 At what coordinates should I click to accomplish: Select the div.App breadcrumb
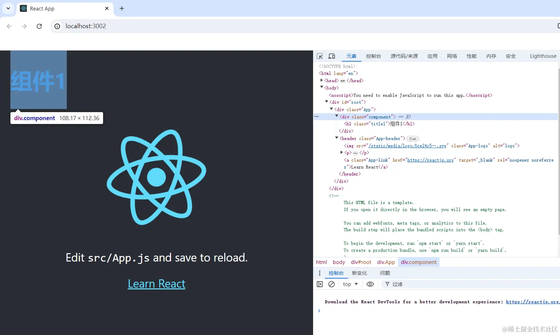coord(386,262)
